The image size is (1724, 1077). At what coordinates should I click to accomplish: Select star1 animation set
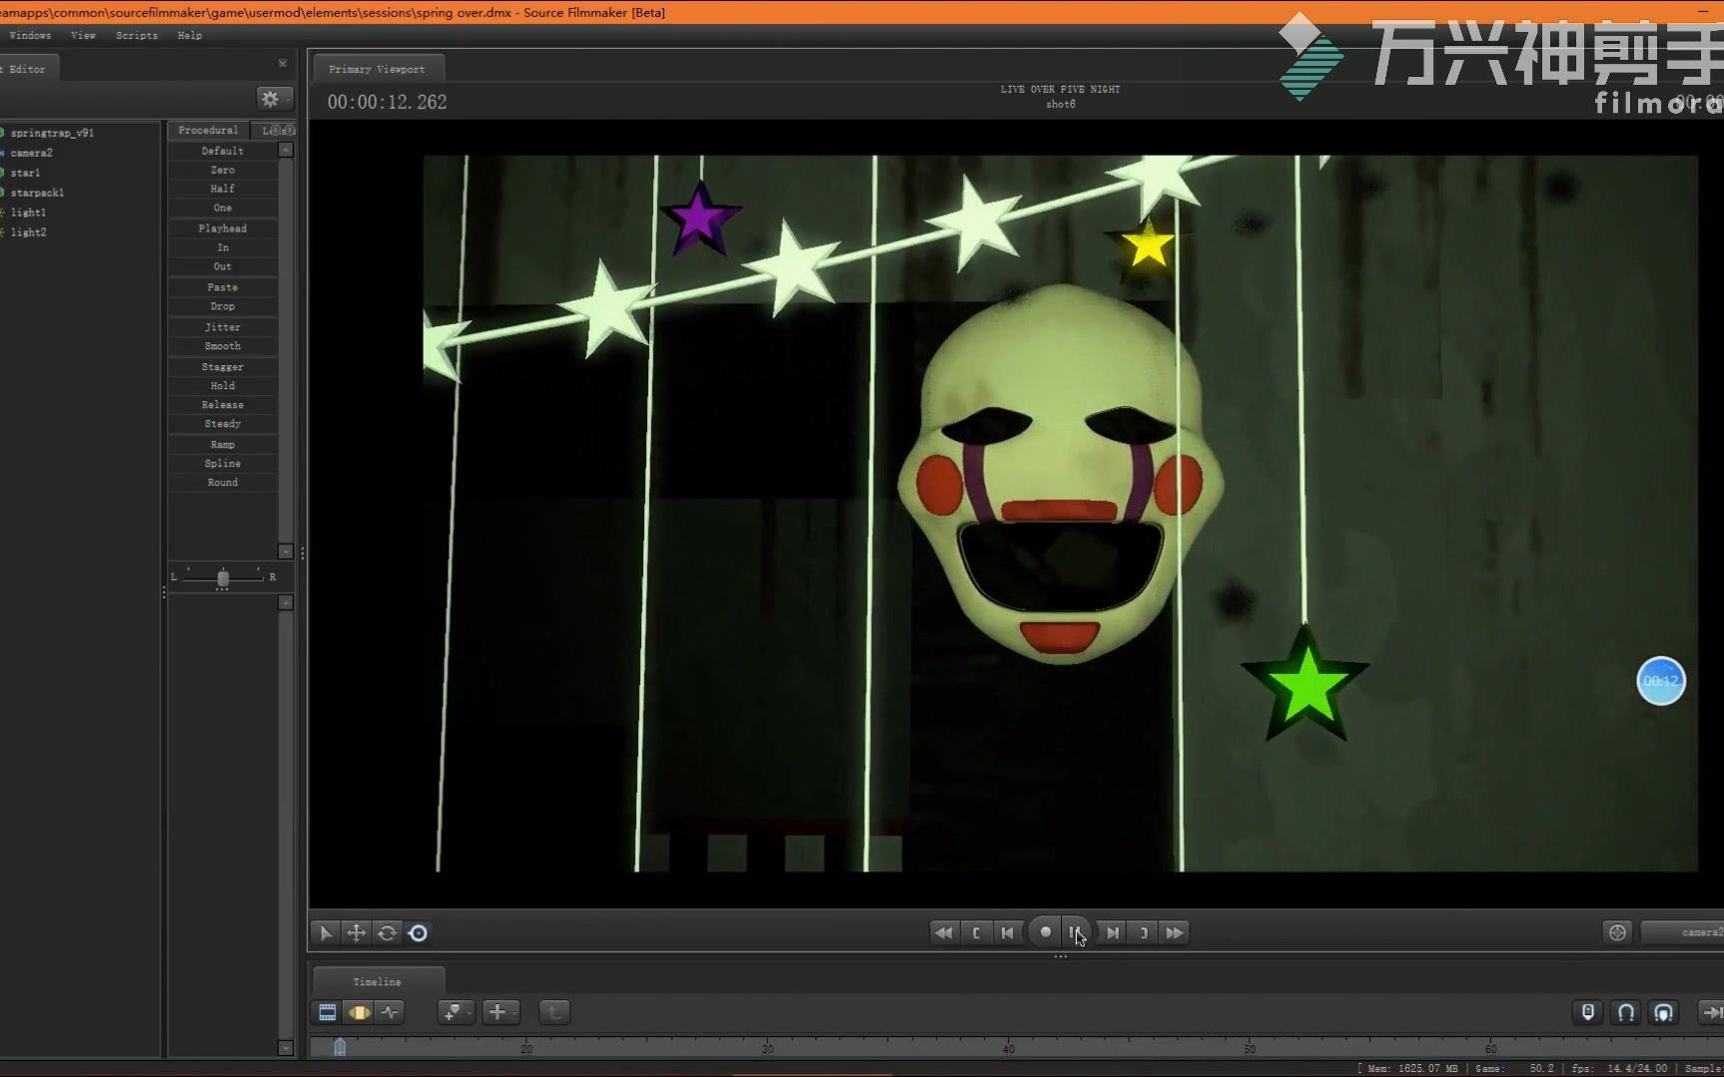point(25,173)
